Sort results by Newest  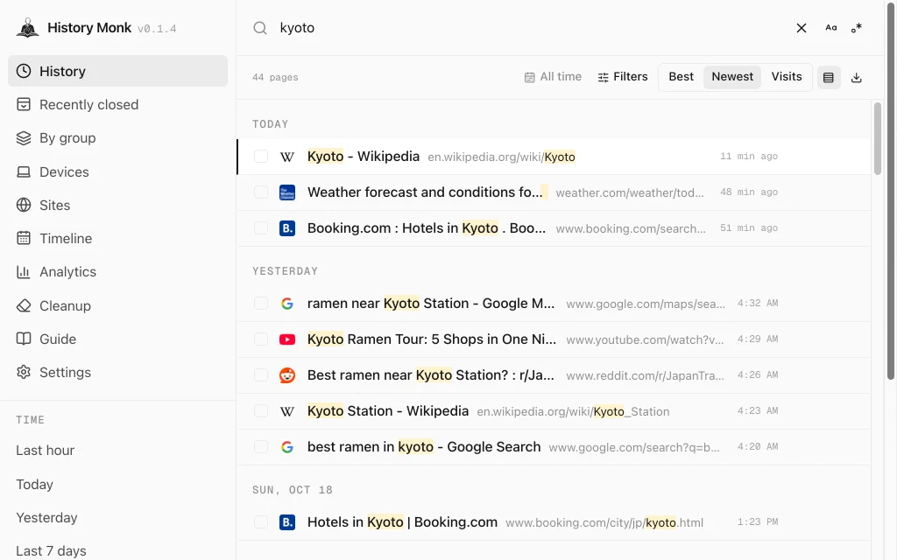pos(732,77)
